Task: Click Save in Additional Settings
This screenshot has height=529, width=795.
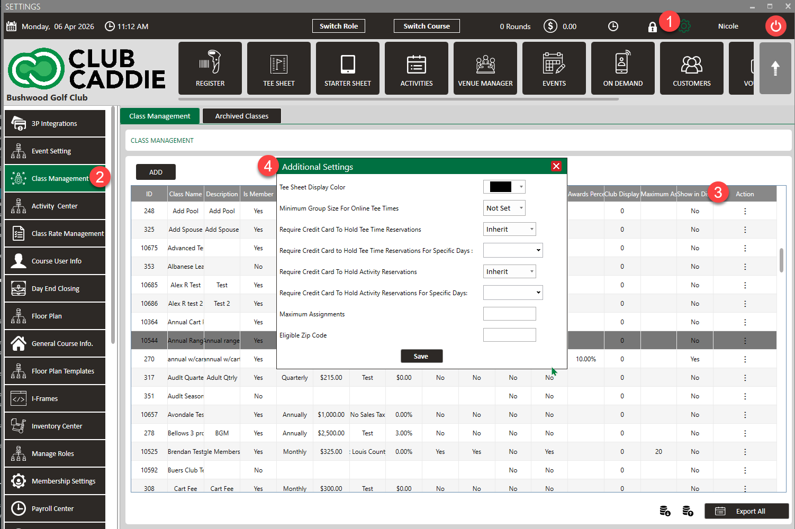Action: click(421, 356)
